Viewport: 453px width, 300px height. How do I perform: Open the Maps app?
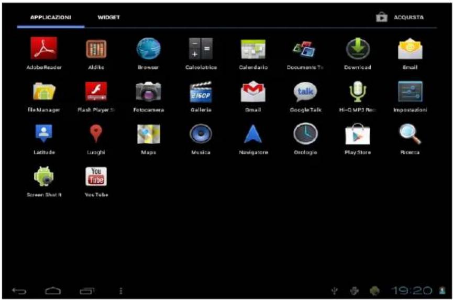point(149,134)
